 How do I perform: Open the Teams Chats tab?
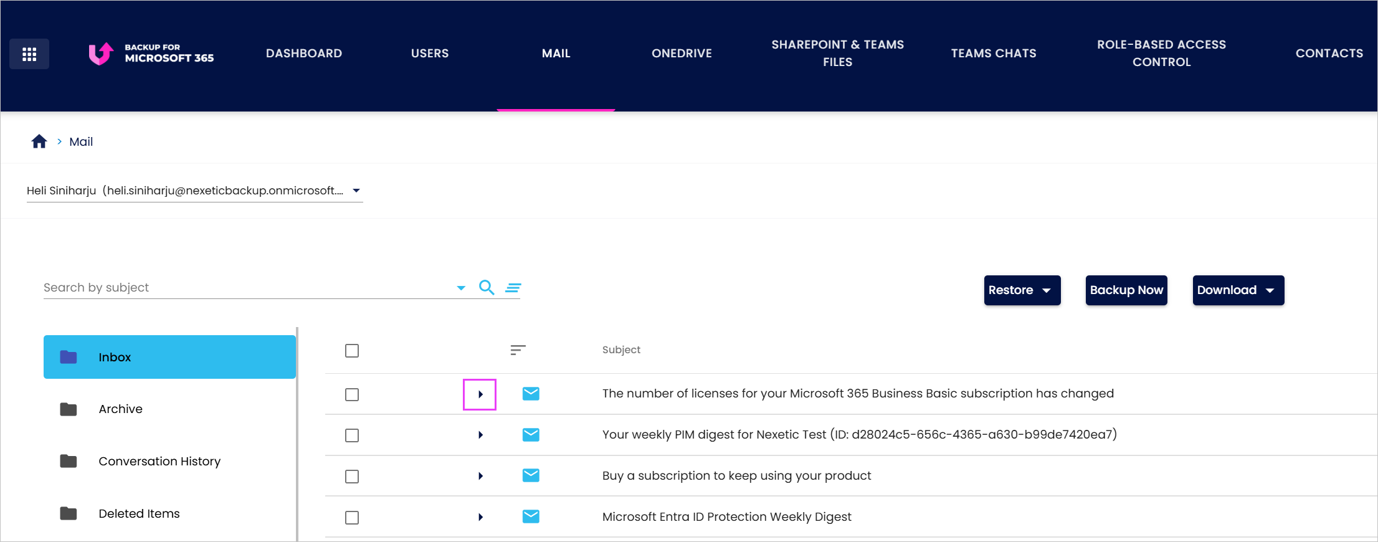(x=994, y=54)
